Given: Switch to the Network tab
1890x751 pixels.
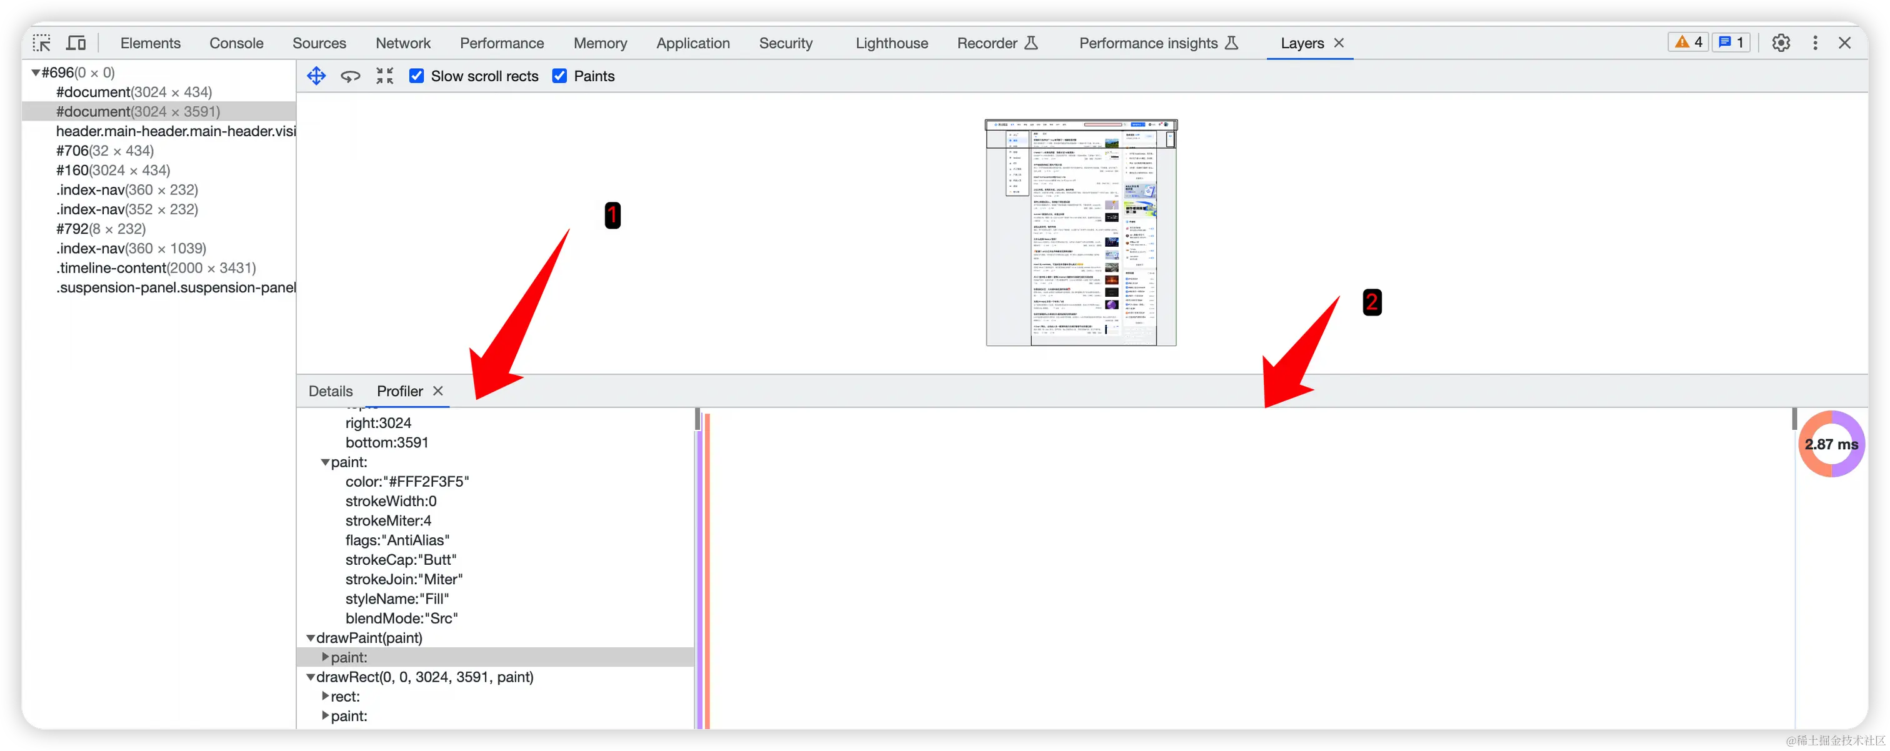Looking at the screenshot, I should (402, 43).
